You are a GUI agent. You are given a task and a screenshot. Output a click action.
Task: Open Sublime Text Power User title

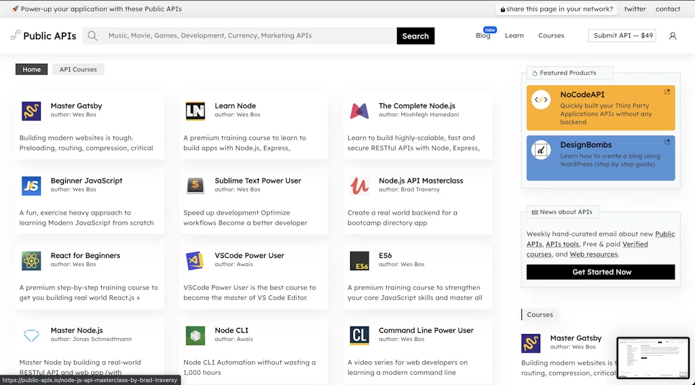[x=258, y=181]
